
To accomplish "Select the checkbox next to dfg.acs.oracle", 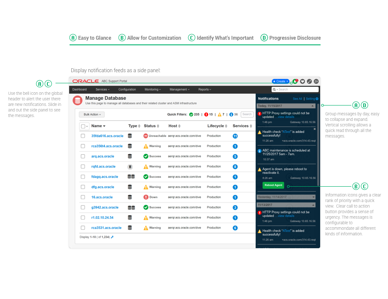I will point(83,187).
